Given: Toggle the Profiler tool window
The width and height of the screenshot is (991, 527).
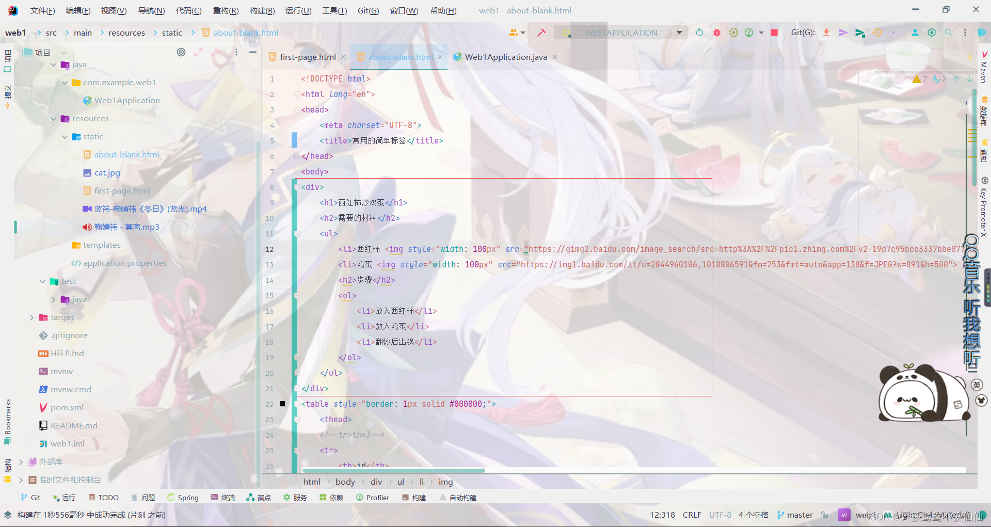Looking at the screenshot, I should tap(373, 498).
